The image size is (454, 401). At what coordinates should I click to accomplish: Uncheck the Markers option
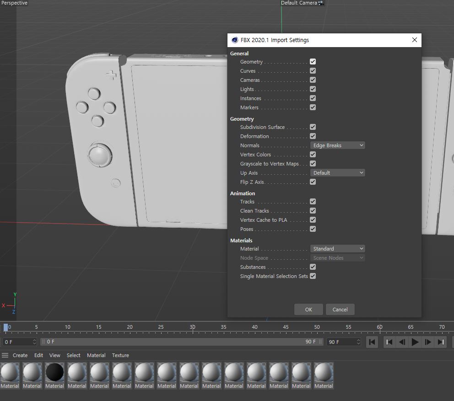point(313,107)
